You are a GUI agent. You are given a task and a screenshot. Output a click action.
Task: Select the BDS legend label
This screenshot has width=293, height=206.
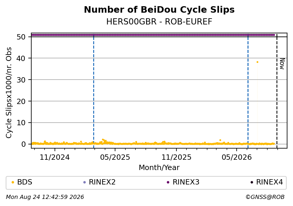pos(25,182)
